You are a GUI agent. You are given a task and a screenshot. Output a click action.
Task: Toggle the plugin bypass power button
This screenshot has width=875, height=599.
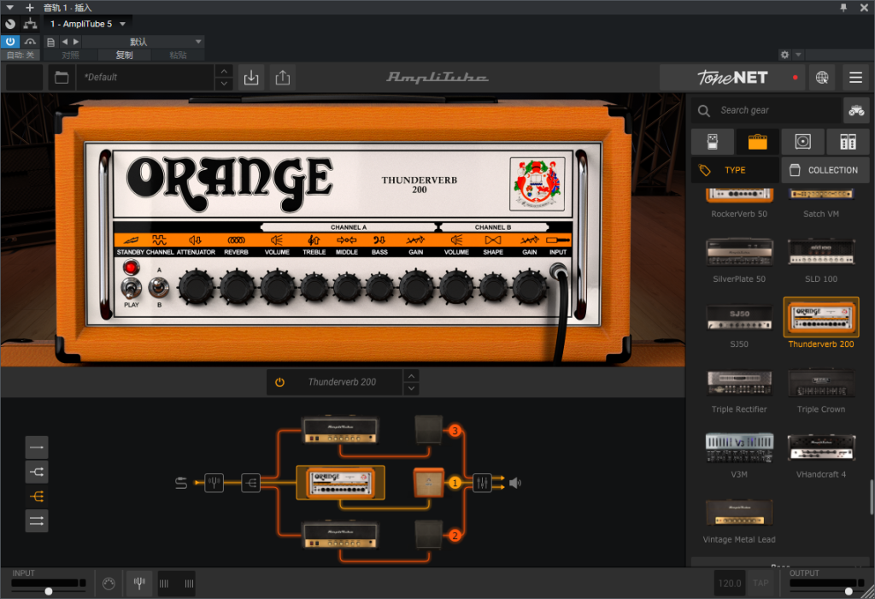[10, 41]
